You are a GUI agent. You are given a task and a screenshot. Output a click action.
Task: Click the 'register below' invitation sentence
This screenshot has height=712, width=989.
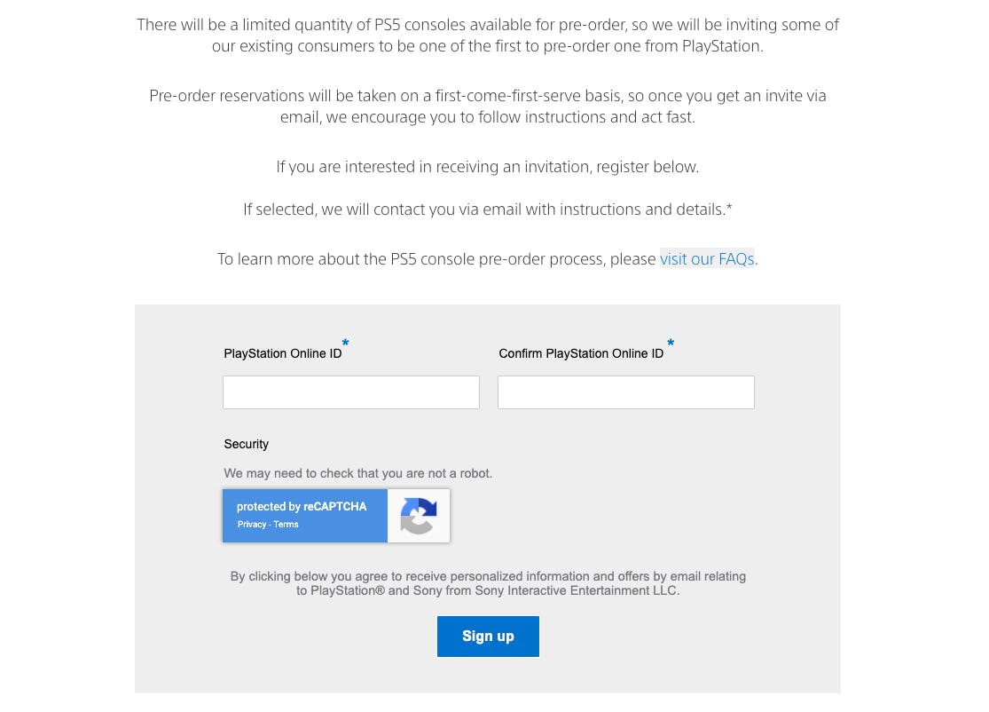pyautogui.click(x=488, y=167)
